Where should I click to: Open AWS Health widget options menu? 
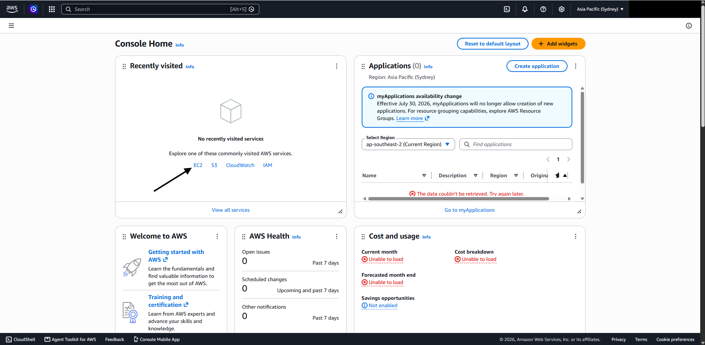point(337,236)
